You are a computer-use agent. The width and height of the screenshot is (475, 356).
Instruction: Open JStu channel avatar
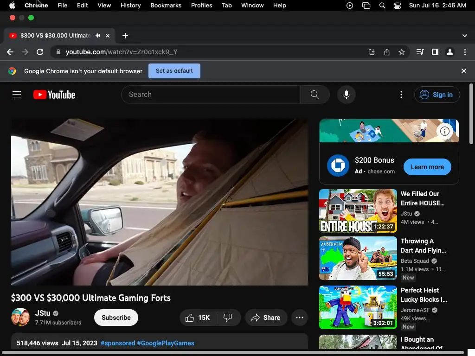[x=20, y=317]
